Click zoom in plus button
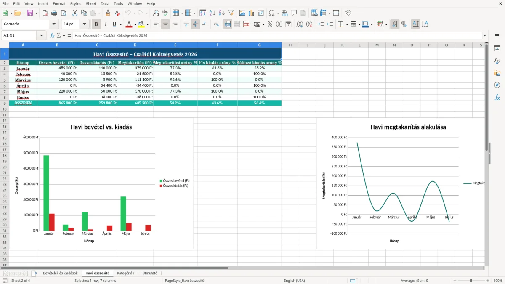The image size is (505, 284). (488, 281)
